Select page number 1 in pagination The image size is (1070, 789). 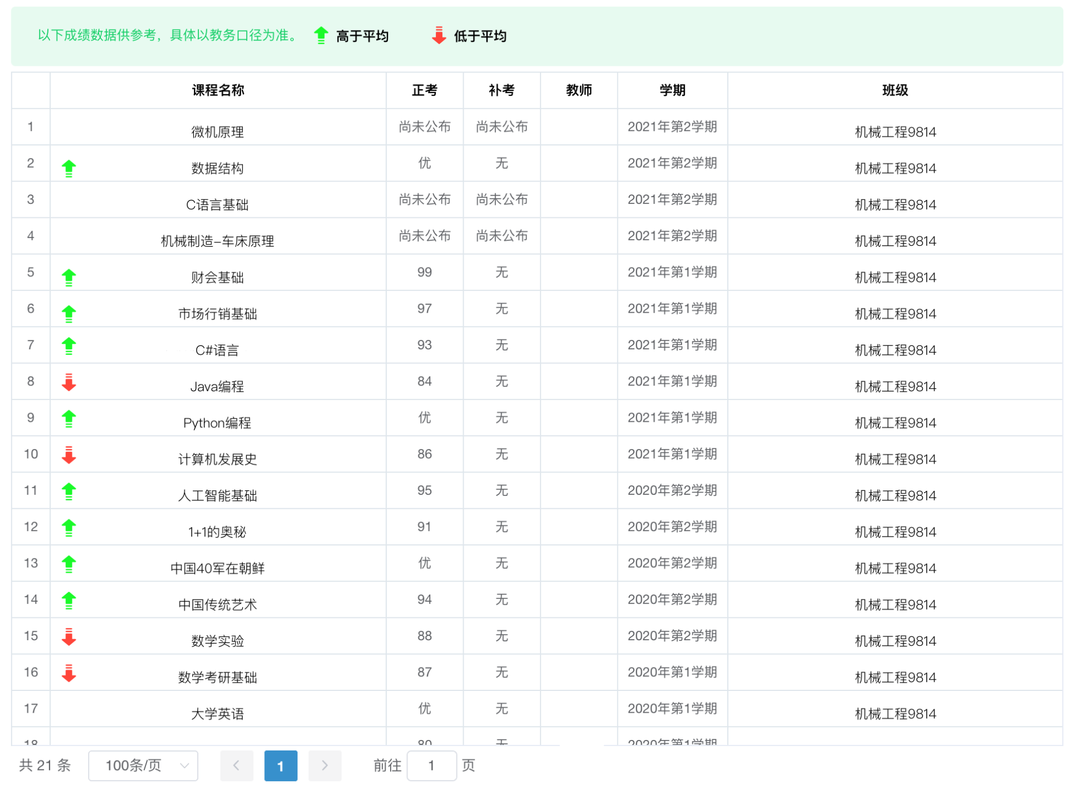point(280,765)
